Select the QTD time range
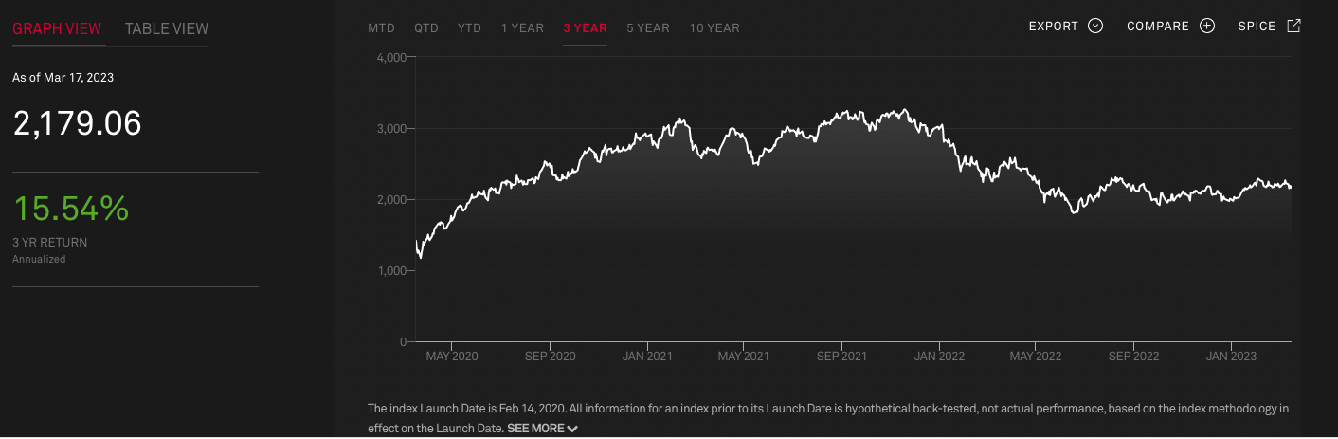Viewport: 1338px width, 439px height. [x=426, y=28]
